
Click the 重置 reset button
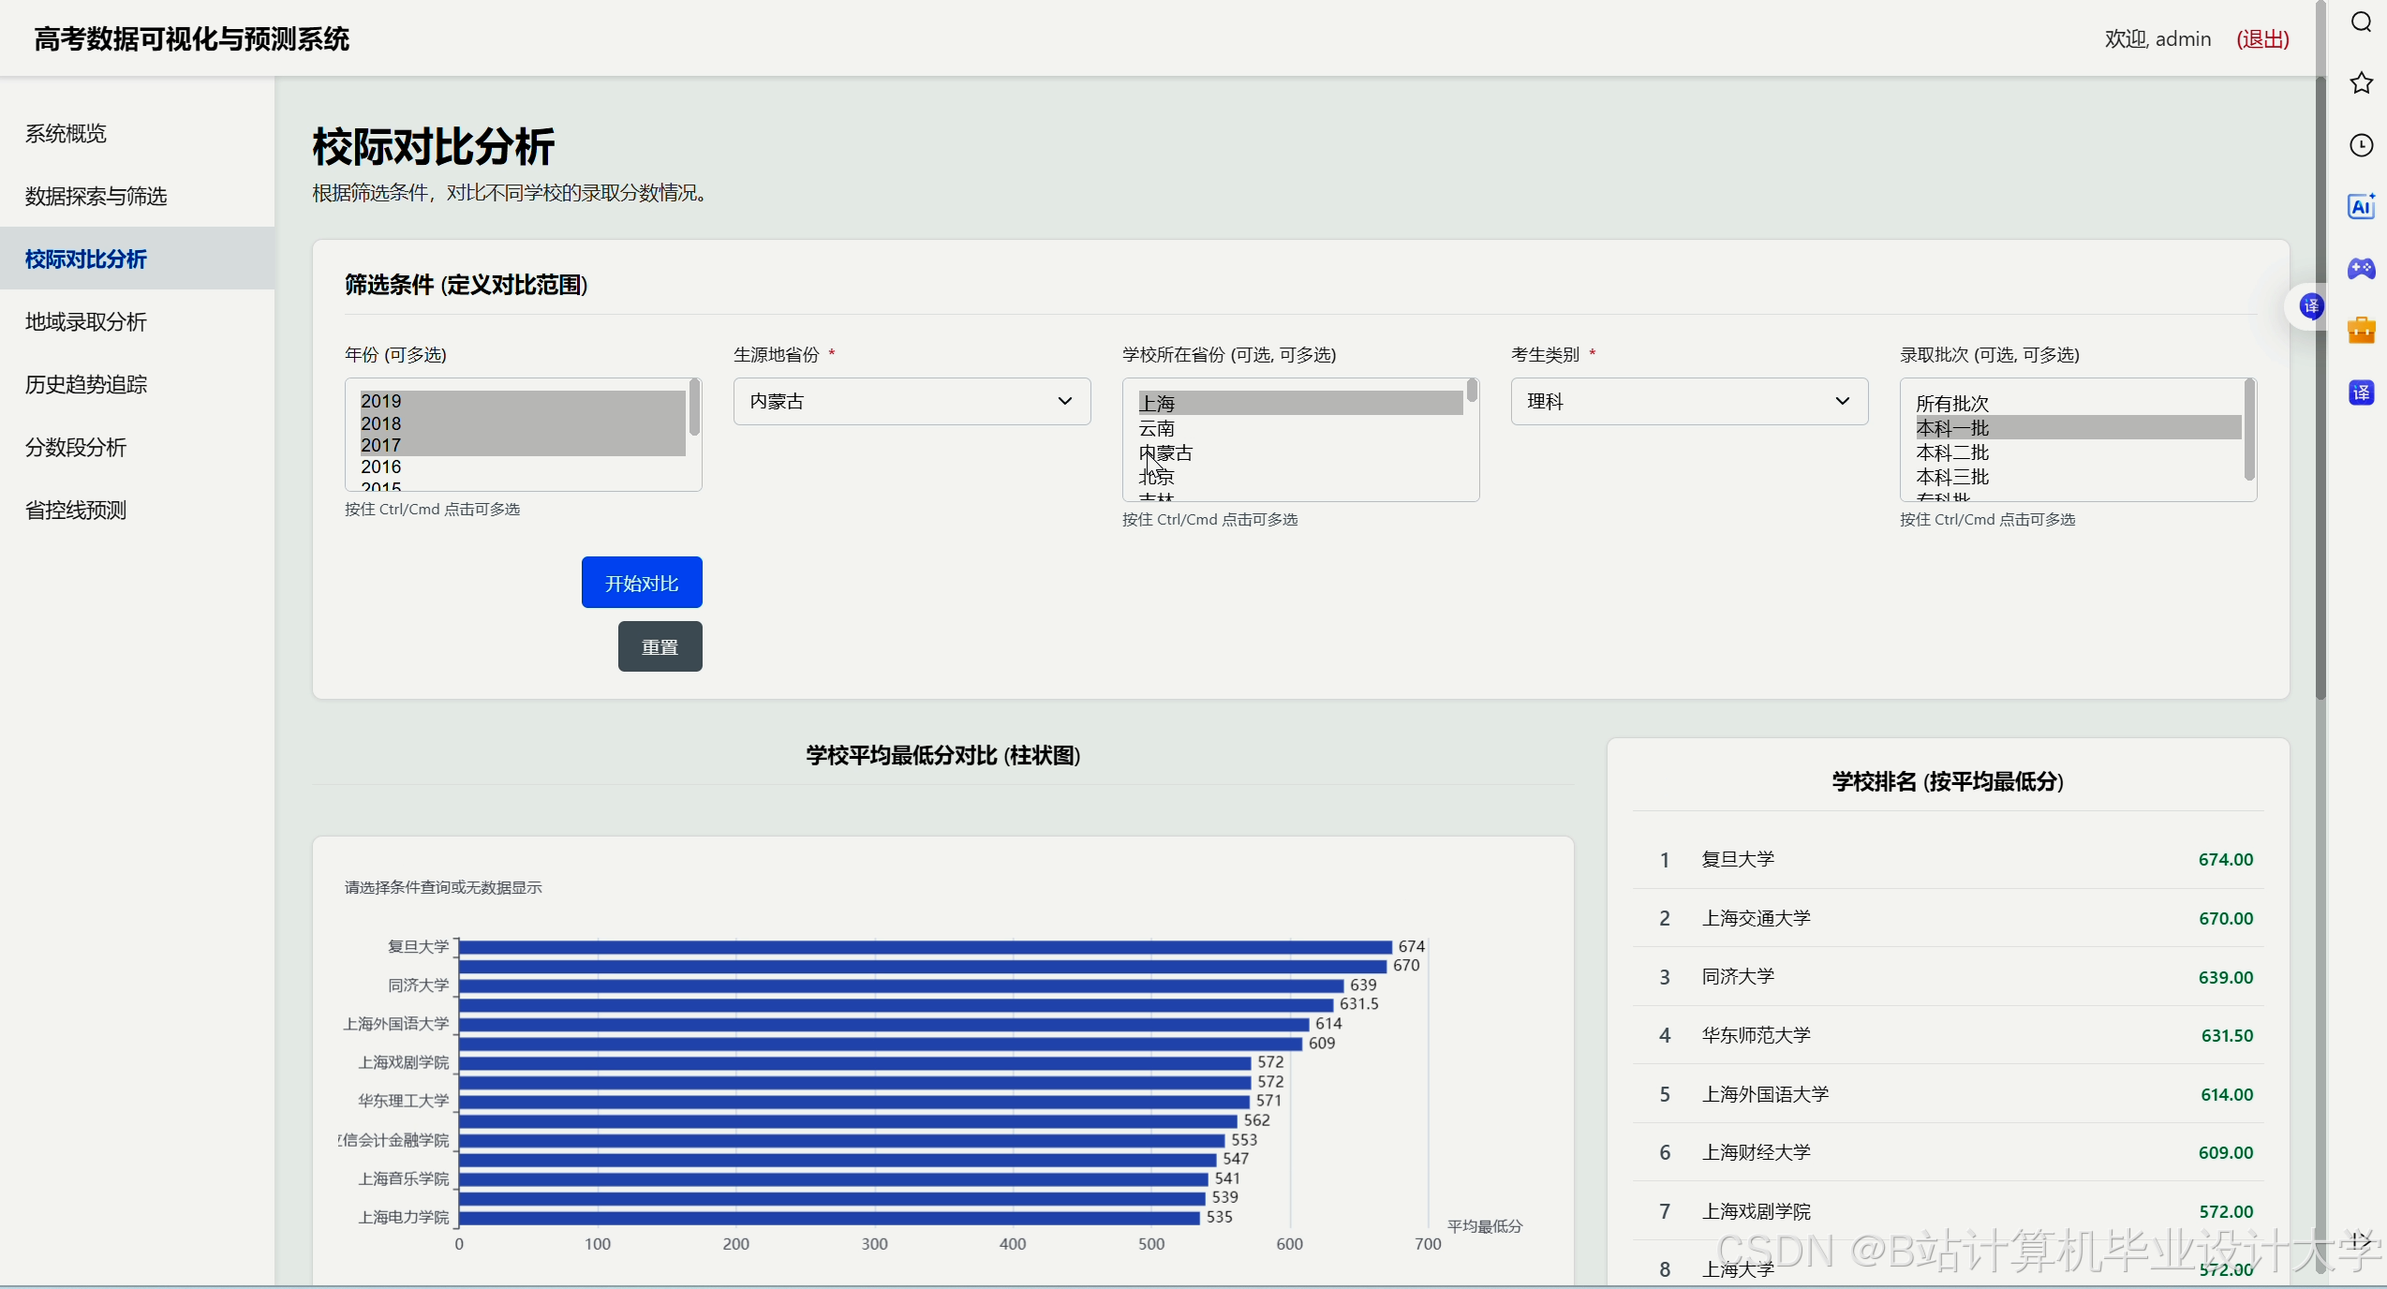click(660, 647)
